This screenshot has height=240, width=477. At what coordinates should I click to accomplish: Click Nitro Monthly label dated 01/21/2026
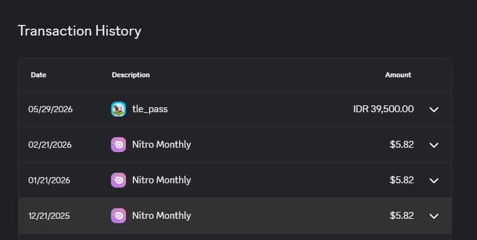(161, 180)
